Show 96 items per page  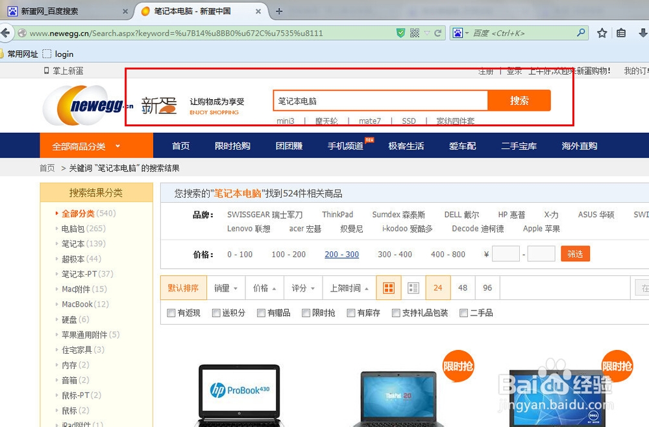coord(487,288)
